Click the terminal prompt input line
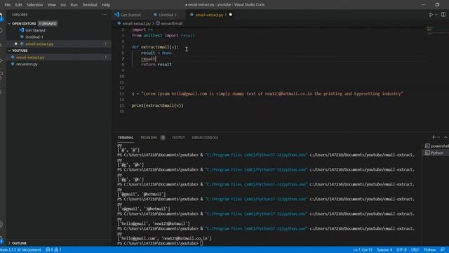449x253 pixels. pyautogui.click(x=202, y=244)
